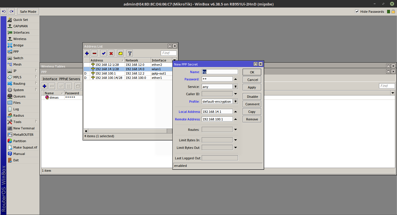Click the Files folder icon in sidebar
The image size is (397, 215).
tap(10, 103)
